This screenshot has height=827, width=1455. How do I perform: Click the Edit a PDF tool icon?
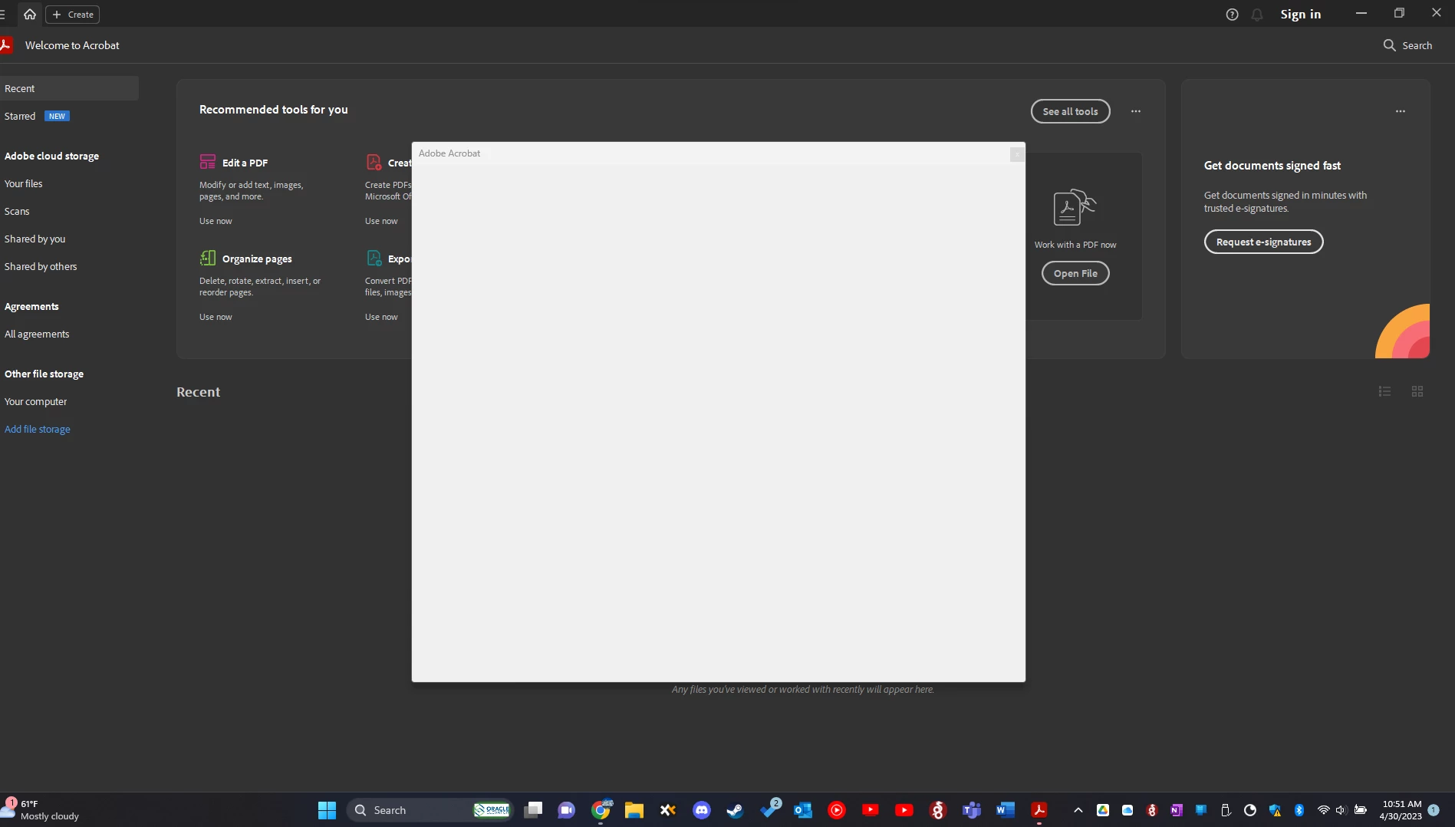tap(208, 162)
